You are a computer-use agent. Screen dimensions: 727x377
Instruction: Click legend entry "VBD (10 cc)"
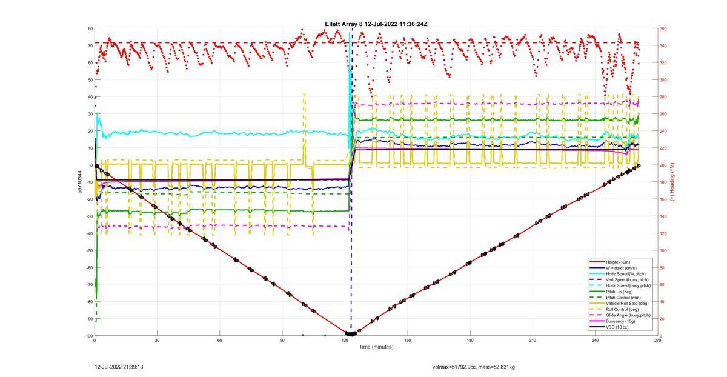617,327
